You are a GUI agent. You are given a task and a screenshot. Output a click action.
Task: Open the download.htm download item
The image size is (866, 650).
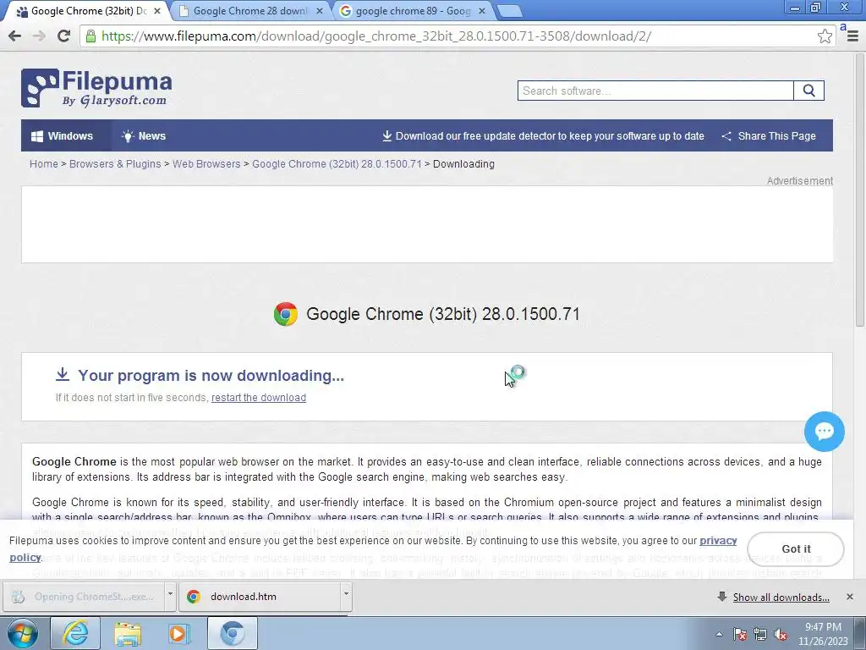[x=260, y=597]
